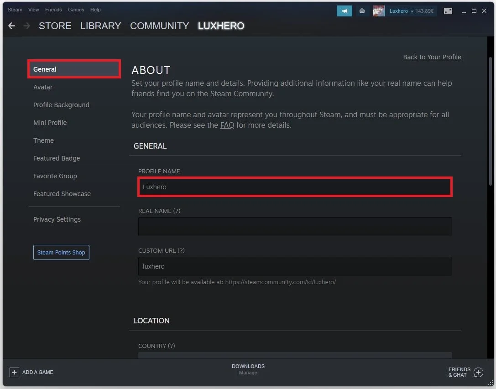Click the steamcommunity.com profile URL text
The height and width of the screenshot is (389, 496).
coord(280,282)
